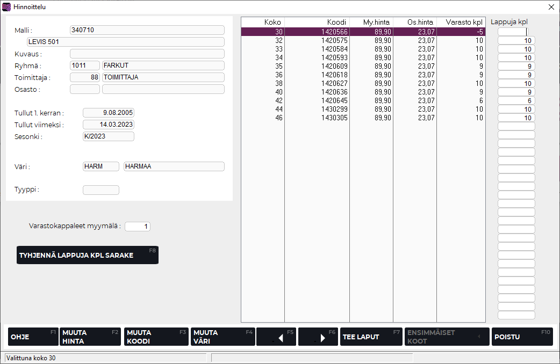The image size is (560, 364).
Task: Select row with code 1420645
Action: point(363,101)
